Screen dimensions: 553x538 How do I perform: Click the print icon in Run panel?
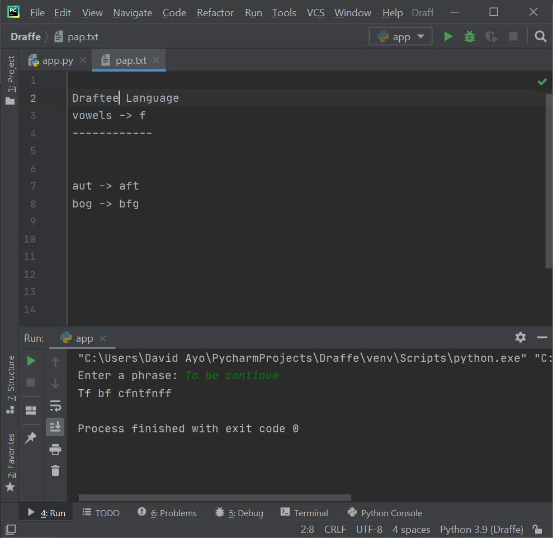click(55, 449)
